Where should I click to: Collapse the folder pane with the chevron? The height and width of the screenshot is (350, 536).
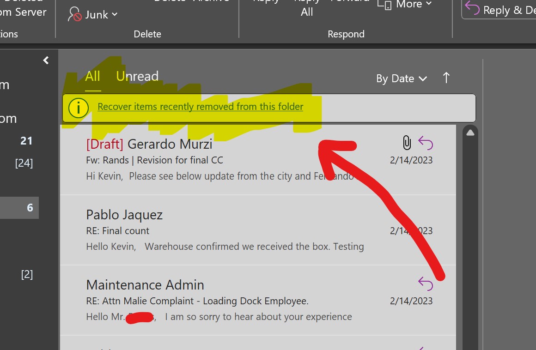[x=46, y=60]
